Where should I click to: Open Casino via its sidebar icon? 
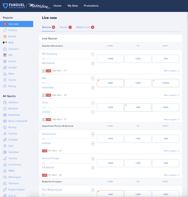pos(5,80)
